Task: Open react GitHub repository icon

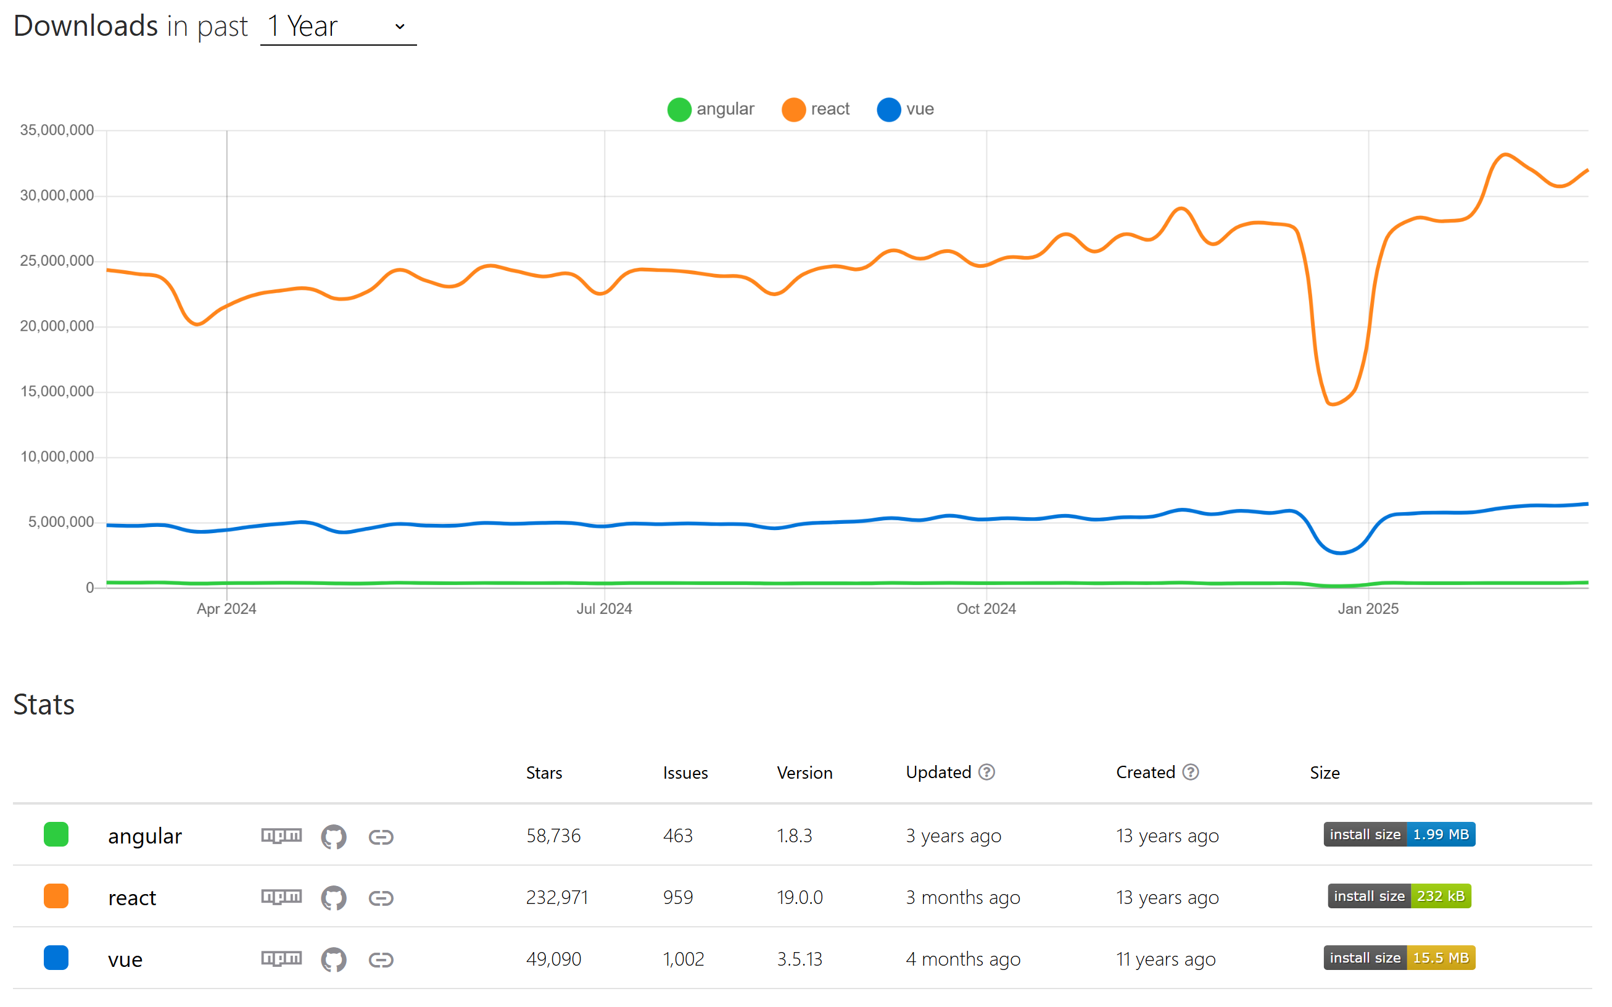Action: (334, 898)
